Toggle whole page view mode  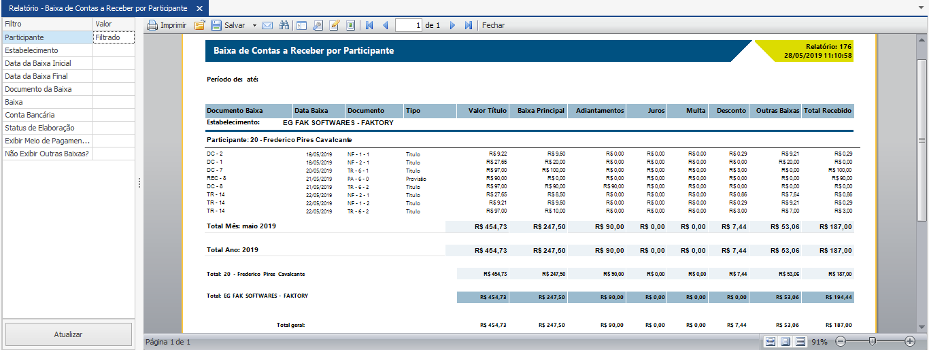[786, 341]
